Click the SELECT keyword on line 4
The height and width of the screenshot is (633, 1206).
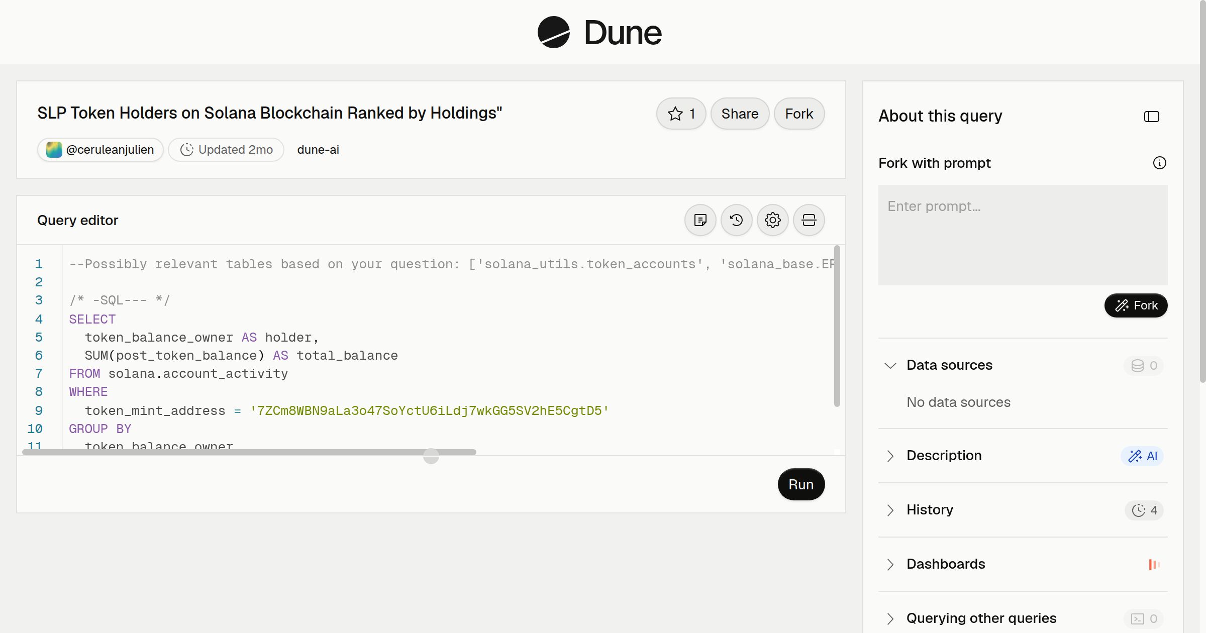point(92,320)
